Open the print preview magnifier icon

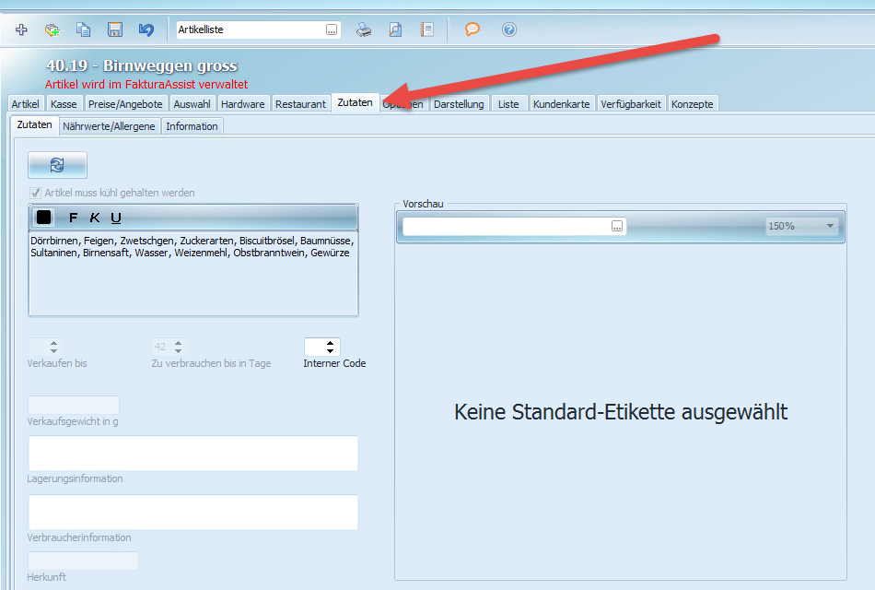tap(395, 29)
